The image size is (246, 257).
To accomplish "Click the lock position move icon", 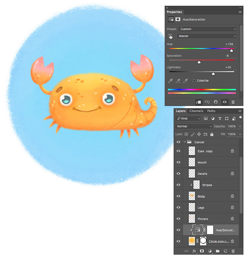I will point(199,134).
